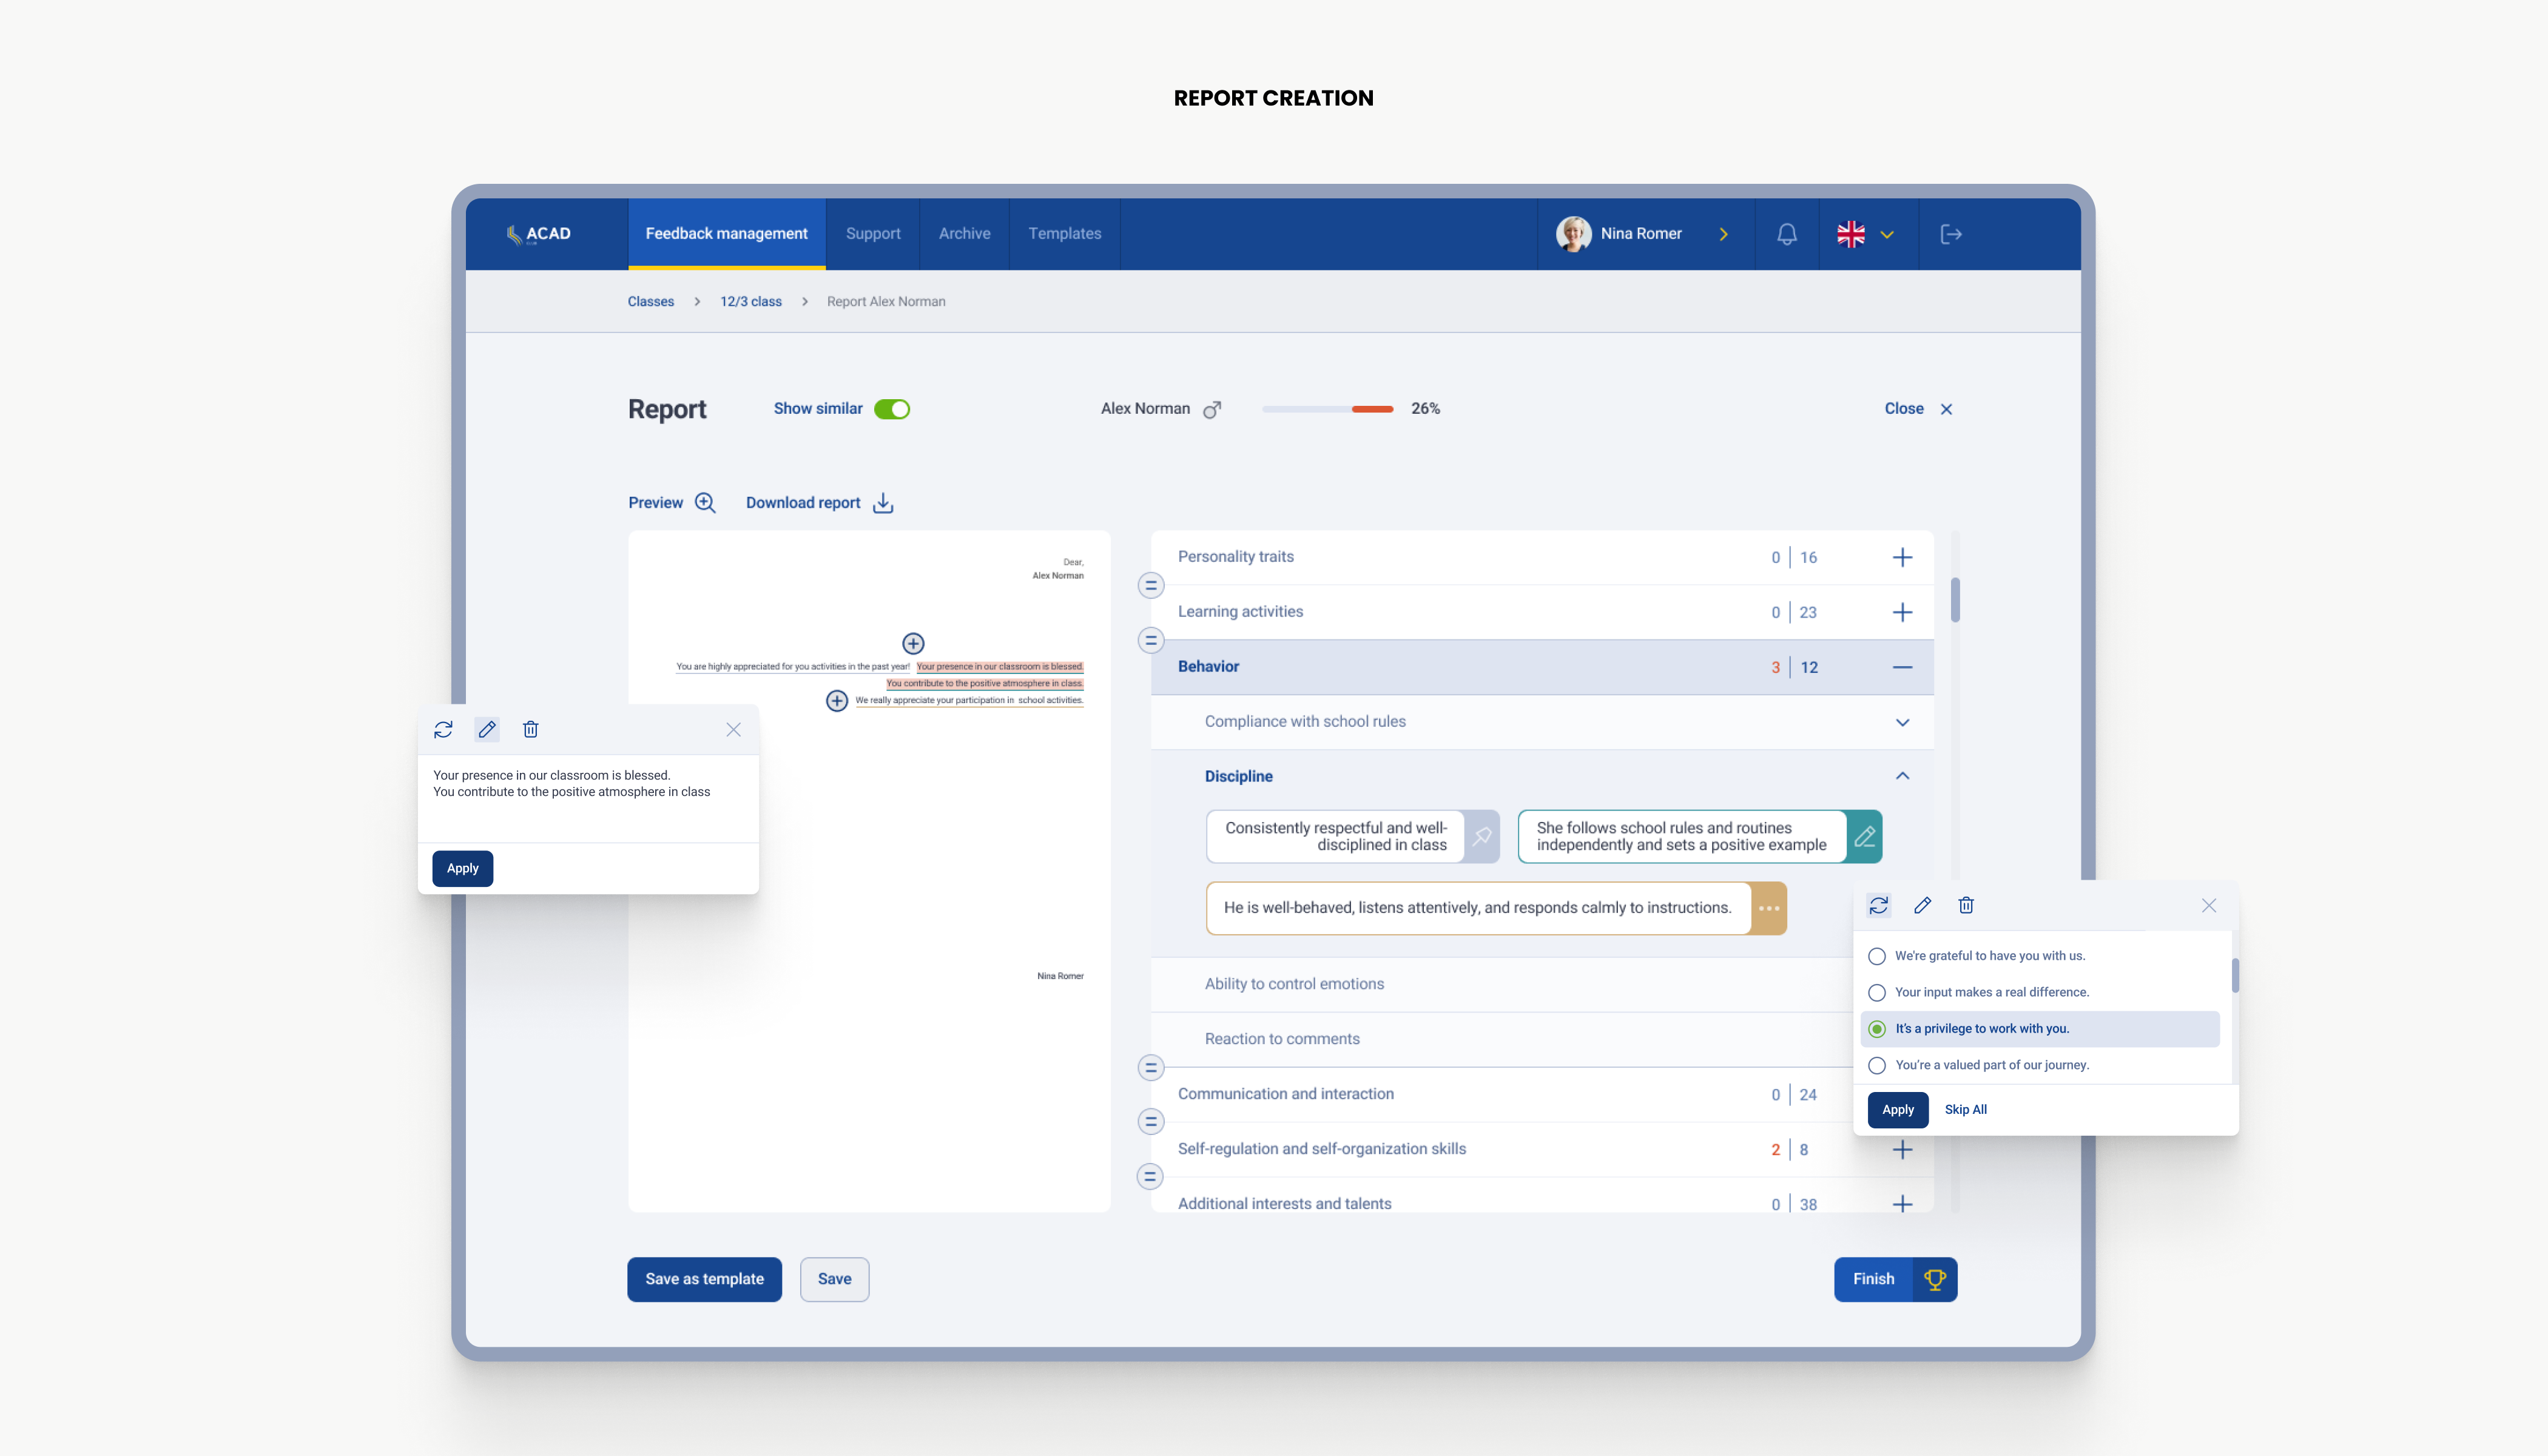The width and height of the screenshot is (2548, 1456).
Task: Collapse the Discipline subsection chevron
Action: [1903, 776]
